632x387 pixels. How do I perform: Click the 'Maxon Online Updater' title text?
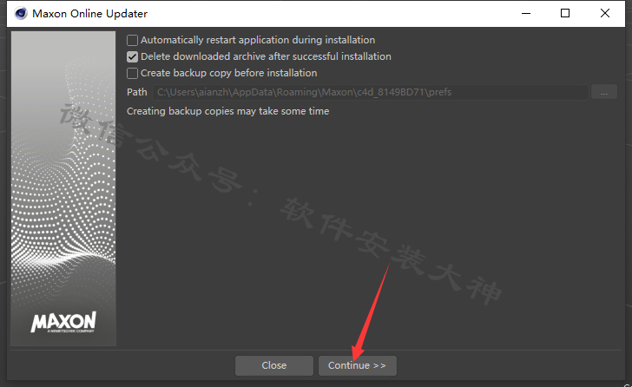(90, 14)
